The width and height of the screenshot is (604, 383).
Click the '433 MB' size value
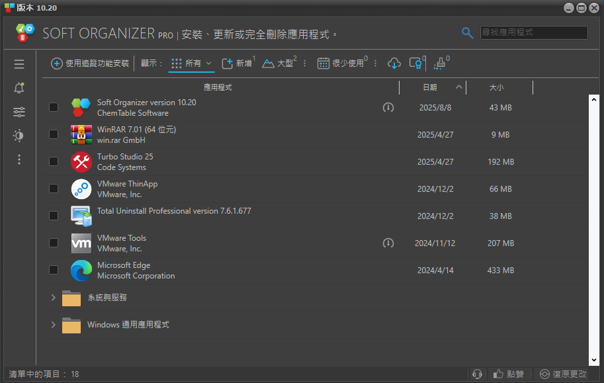point(500,271)
